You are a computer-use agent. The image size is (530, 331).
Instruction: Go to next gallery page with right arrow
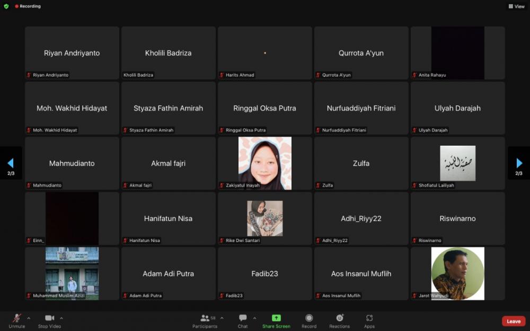[519, 163]
